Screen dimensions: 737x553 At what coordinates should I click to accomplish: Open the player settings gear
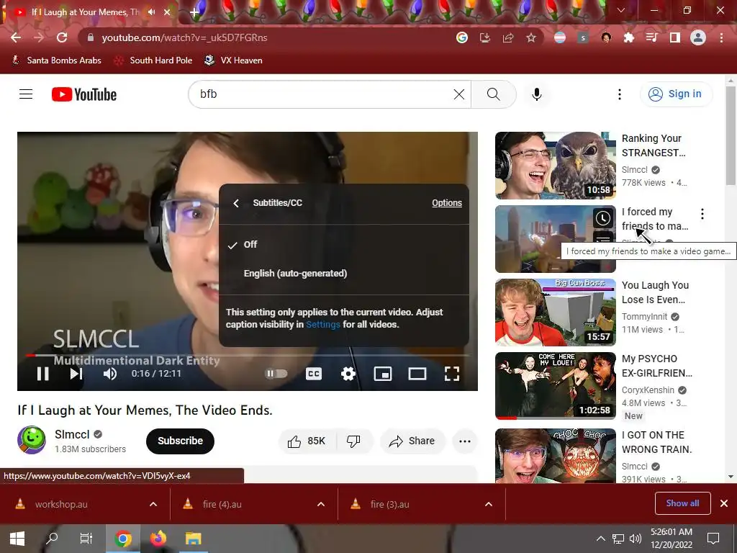point(348,374)
